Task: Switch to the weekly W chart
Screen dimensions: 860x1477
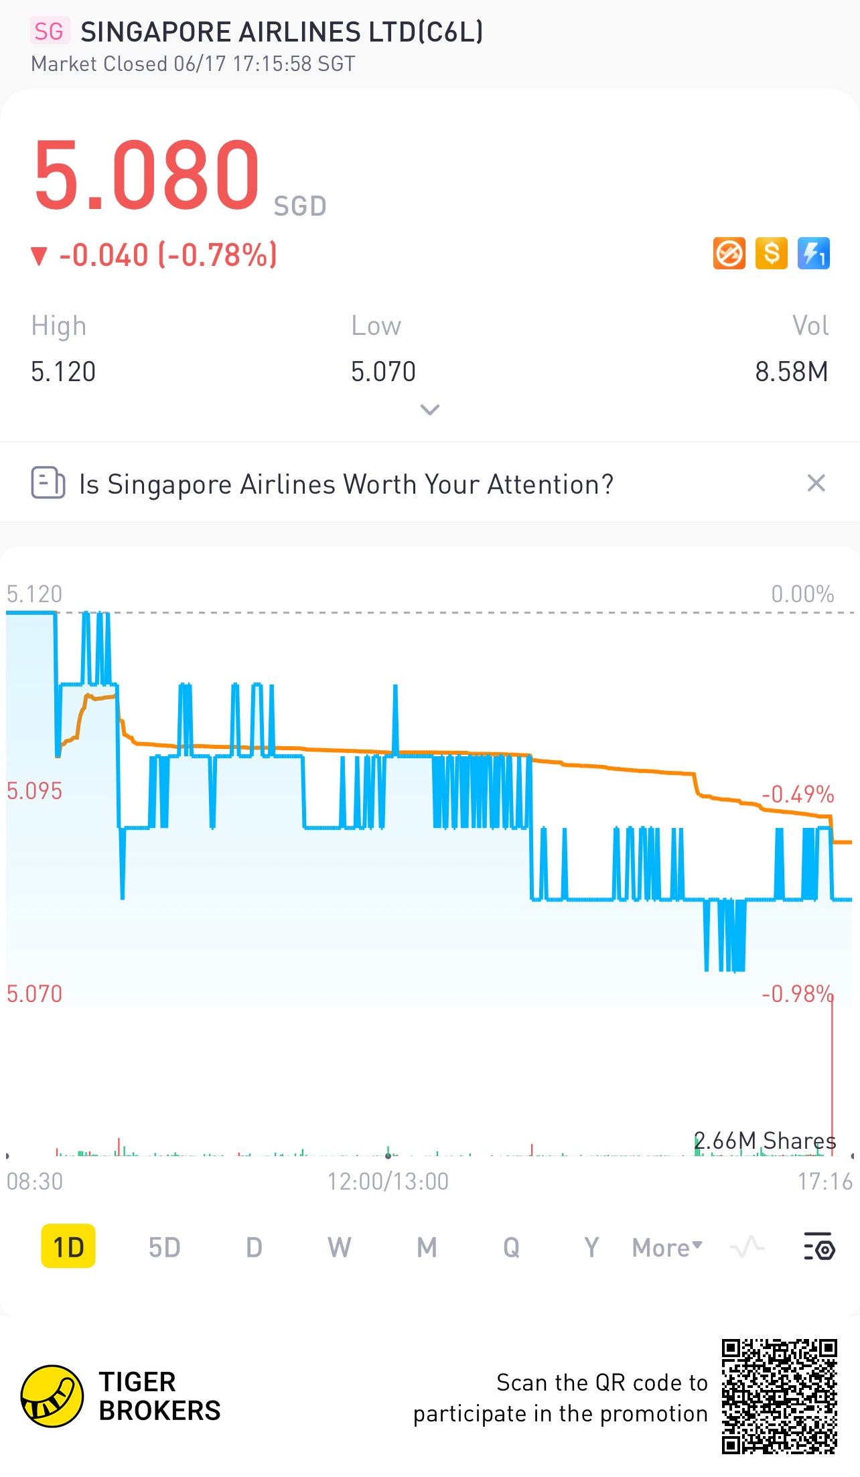Action: (x=339, y=1247)
